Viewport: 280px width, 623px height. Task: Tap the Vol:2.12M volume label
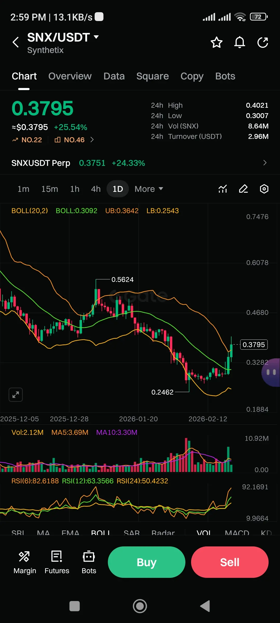click(x=27, y=432)
